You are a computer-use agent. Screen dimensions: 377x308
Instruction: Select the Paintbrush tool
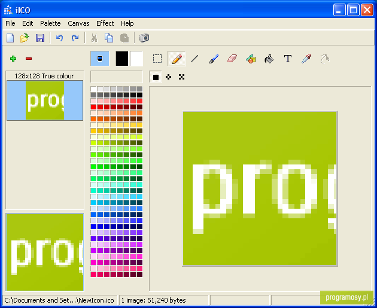[214, 59]
